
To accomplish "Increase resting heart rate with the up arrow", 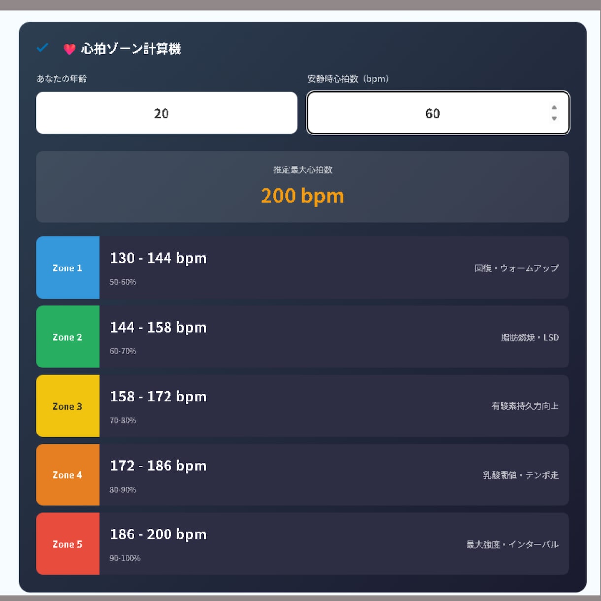I will click(554, 107).
